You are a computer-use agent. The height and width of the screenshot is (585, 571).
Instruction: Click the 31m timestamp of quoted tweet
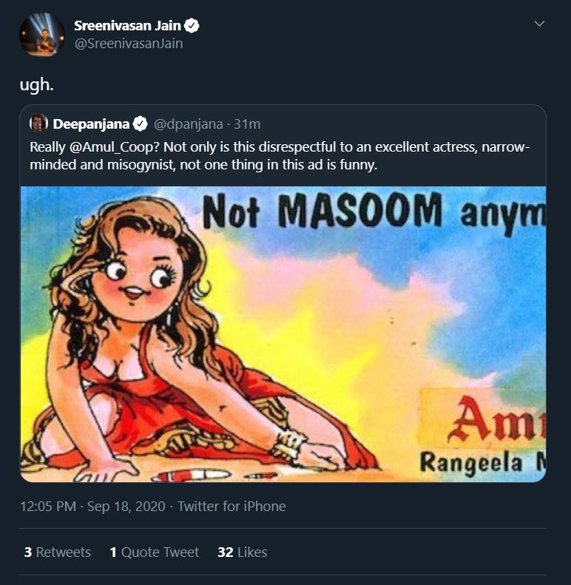[x=247, y=124]
